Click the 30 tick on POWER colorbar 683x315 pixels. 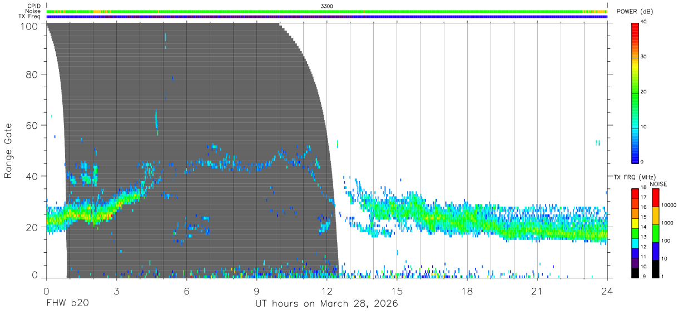click(645, 57)
